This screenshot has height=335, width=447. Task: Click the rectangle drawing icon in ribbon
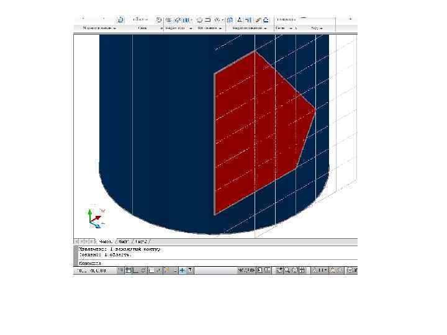tap(208, 20)
